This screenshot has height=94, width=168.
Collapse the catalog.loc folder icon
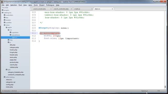click(x=3, y=13)
